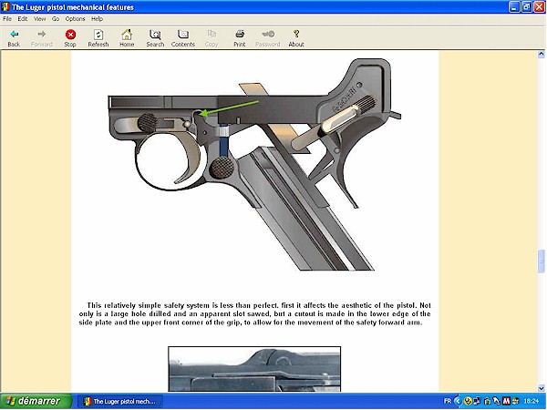Click the paragraph starting "This relatively simple safety"

pos(254,313)
